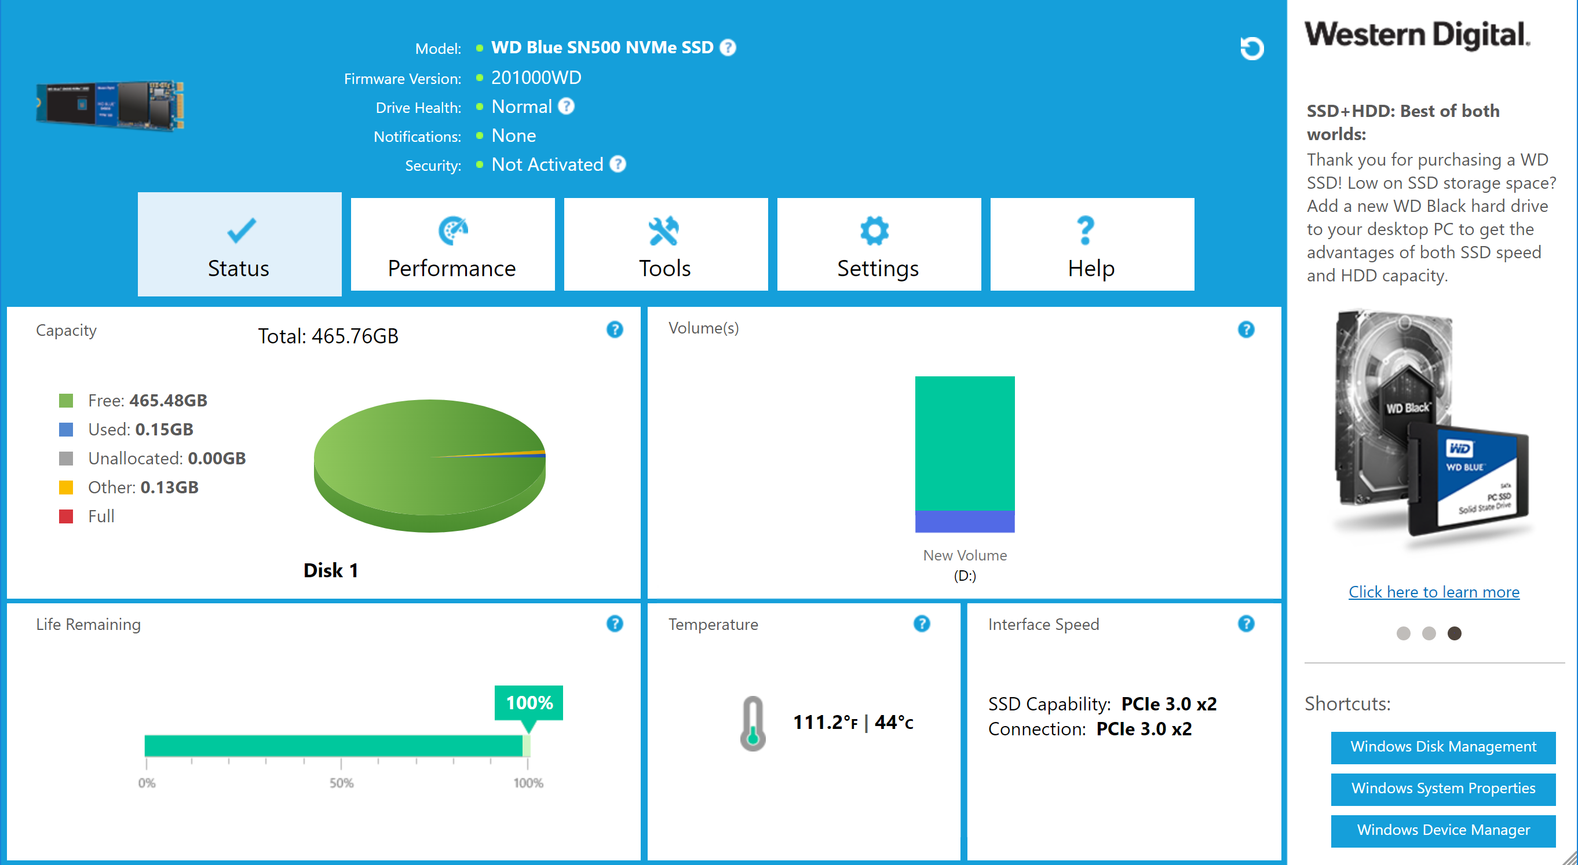Click Drive Health help question mark

[567, 107]
